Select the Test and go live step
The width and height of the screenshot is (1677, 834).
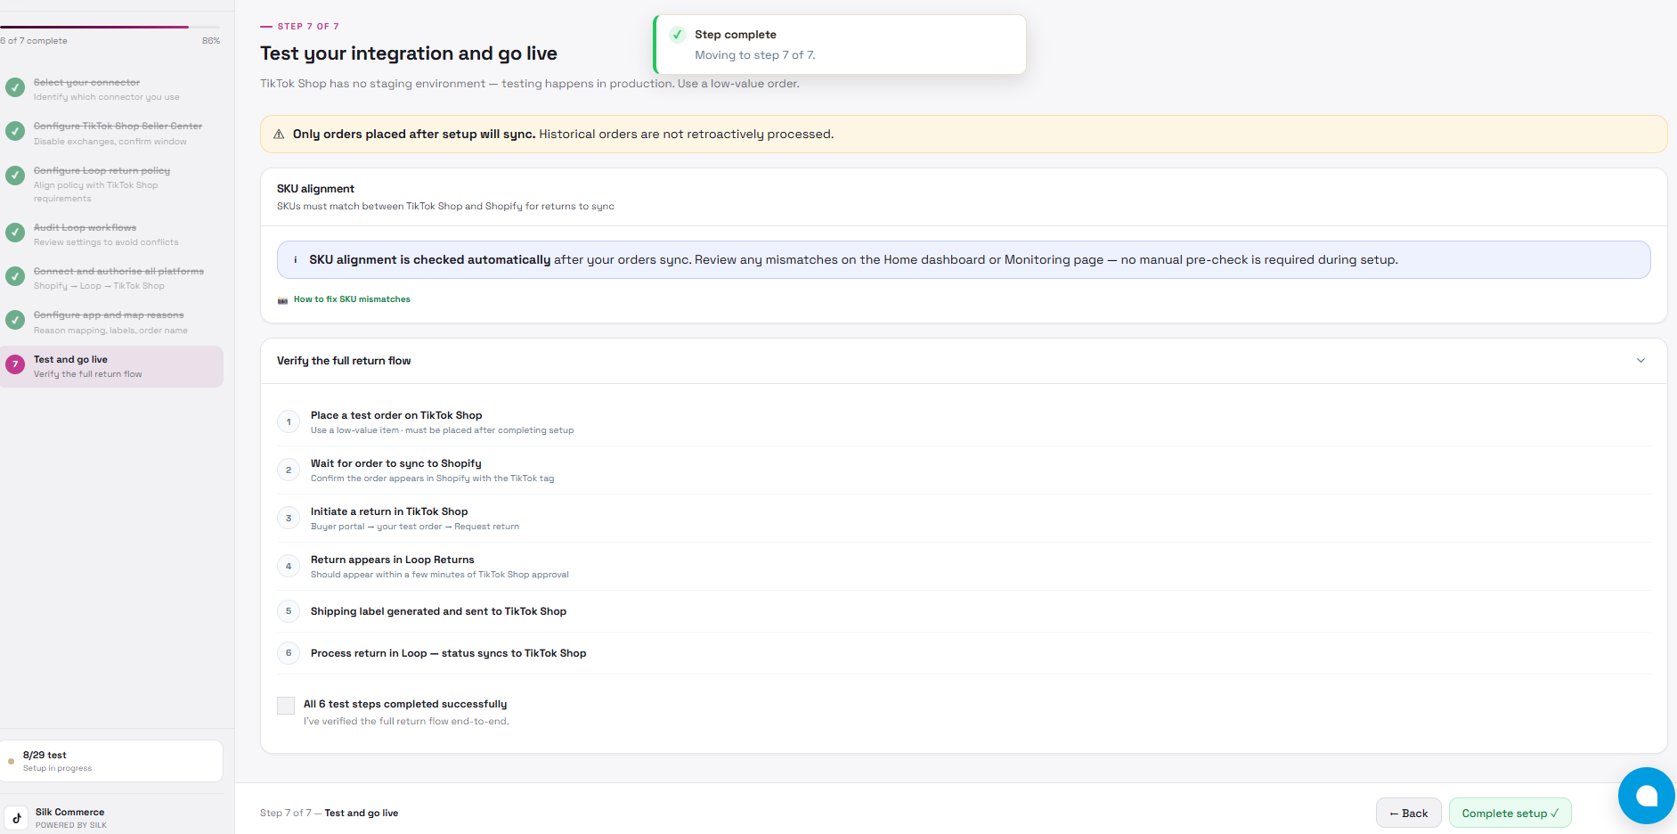tap(111, 366)
